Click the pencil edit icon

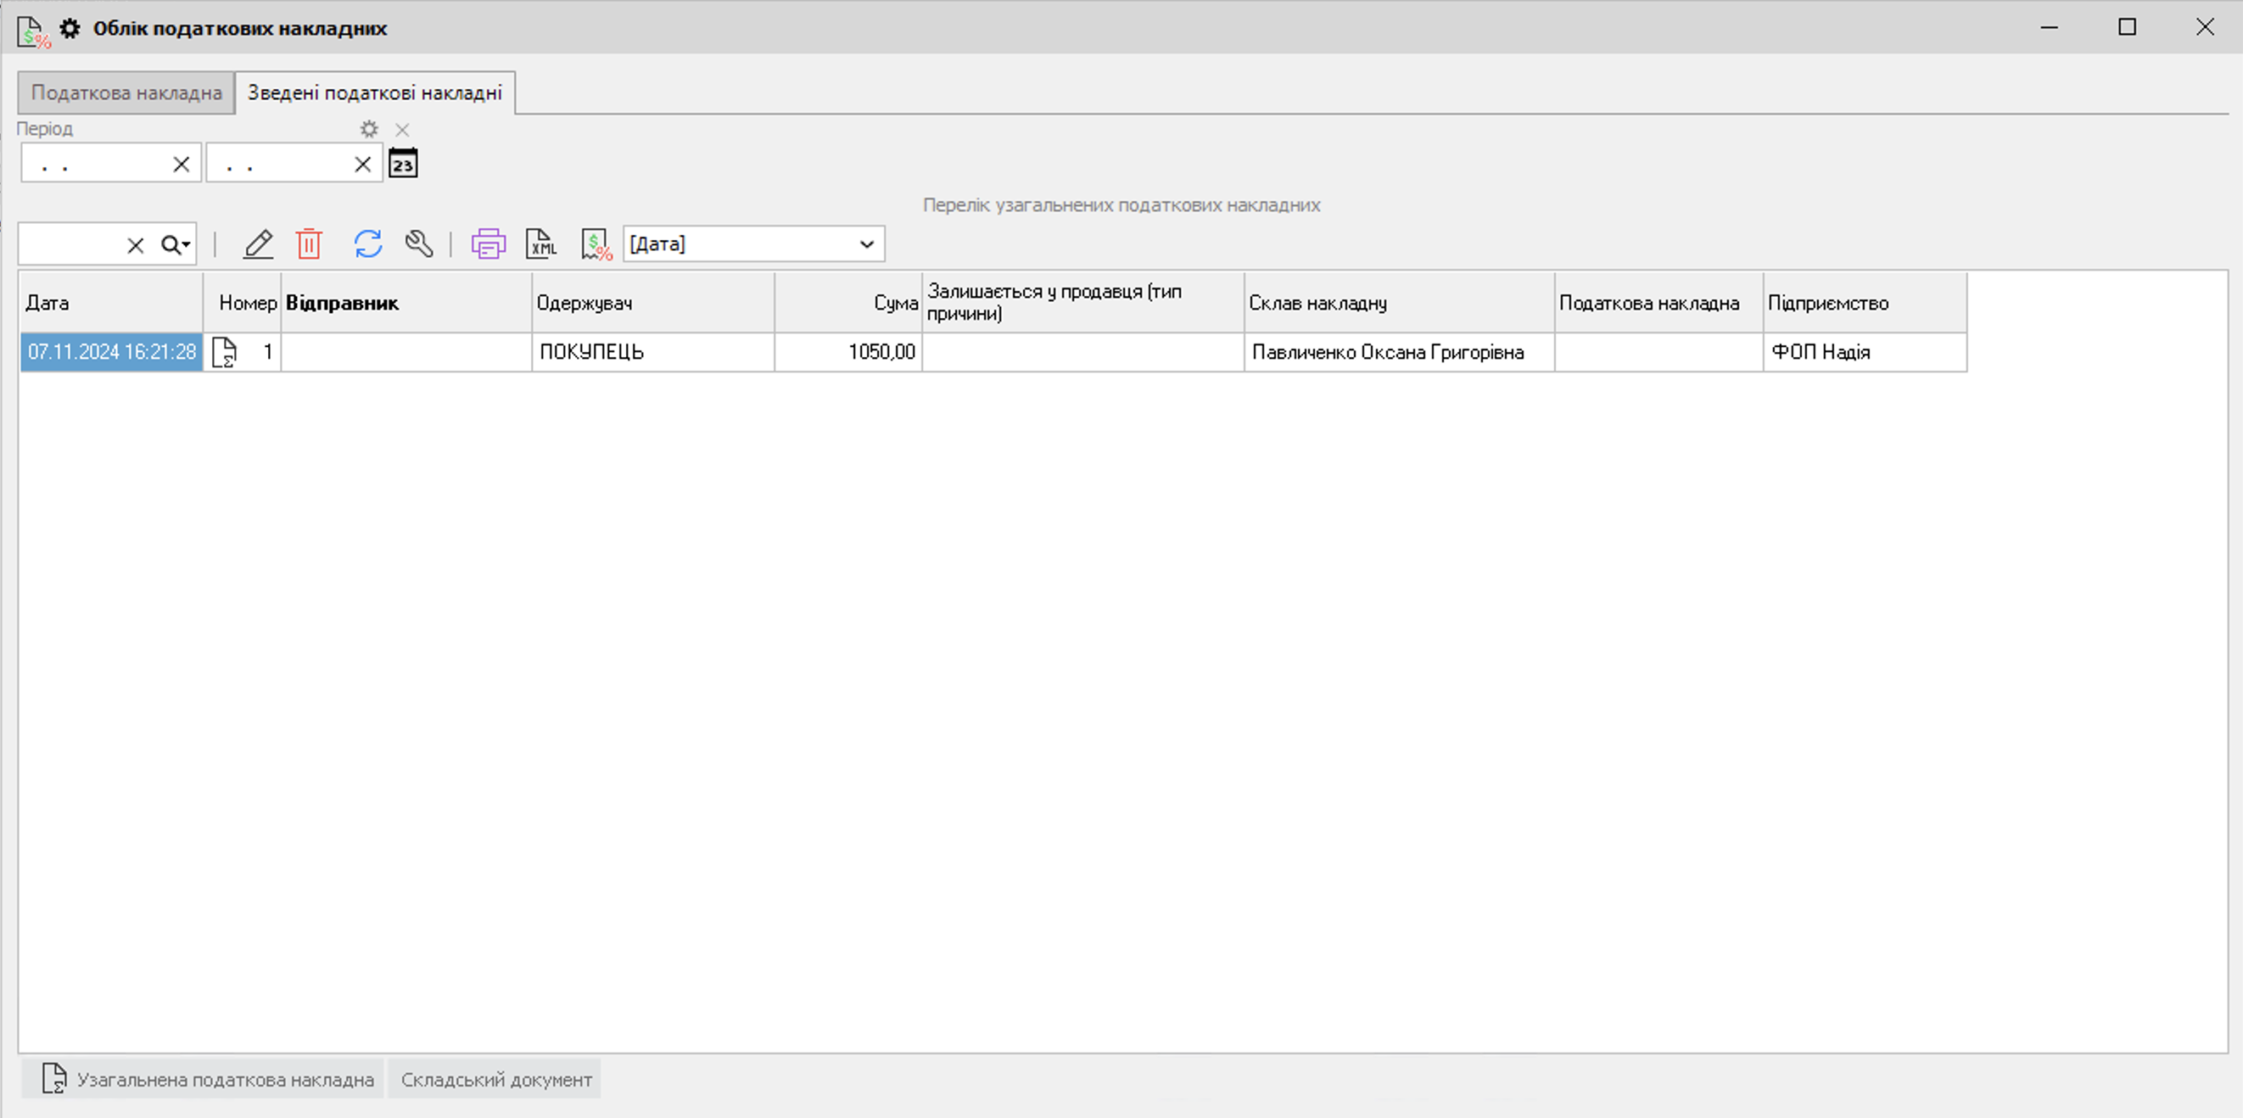pyautogui.click(x=258, y=243)
